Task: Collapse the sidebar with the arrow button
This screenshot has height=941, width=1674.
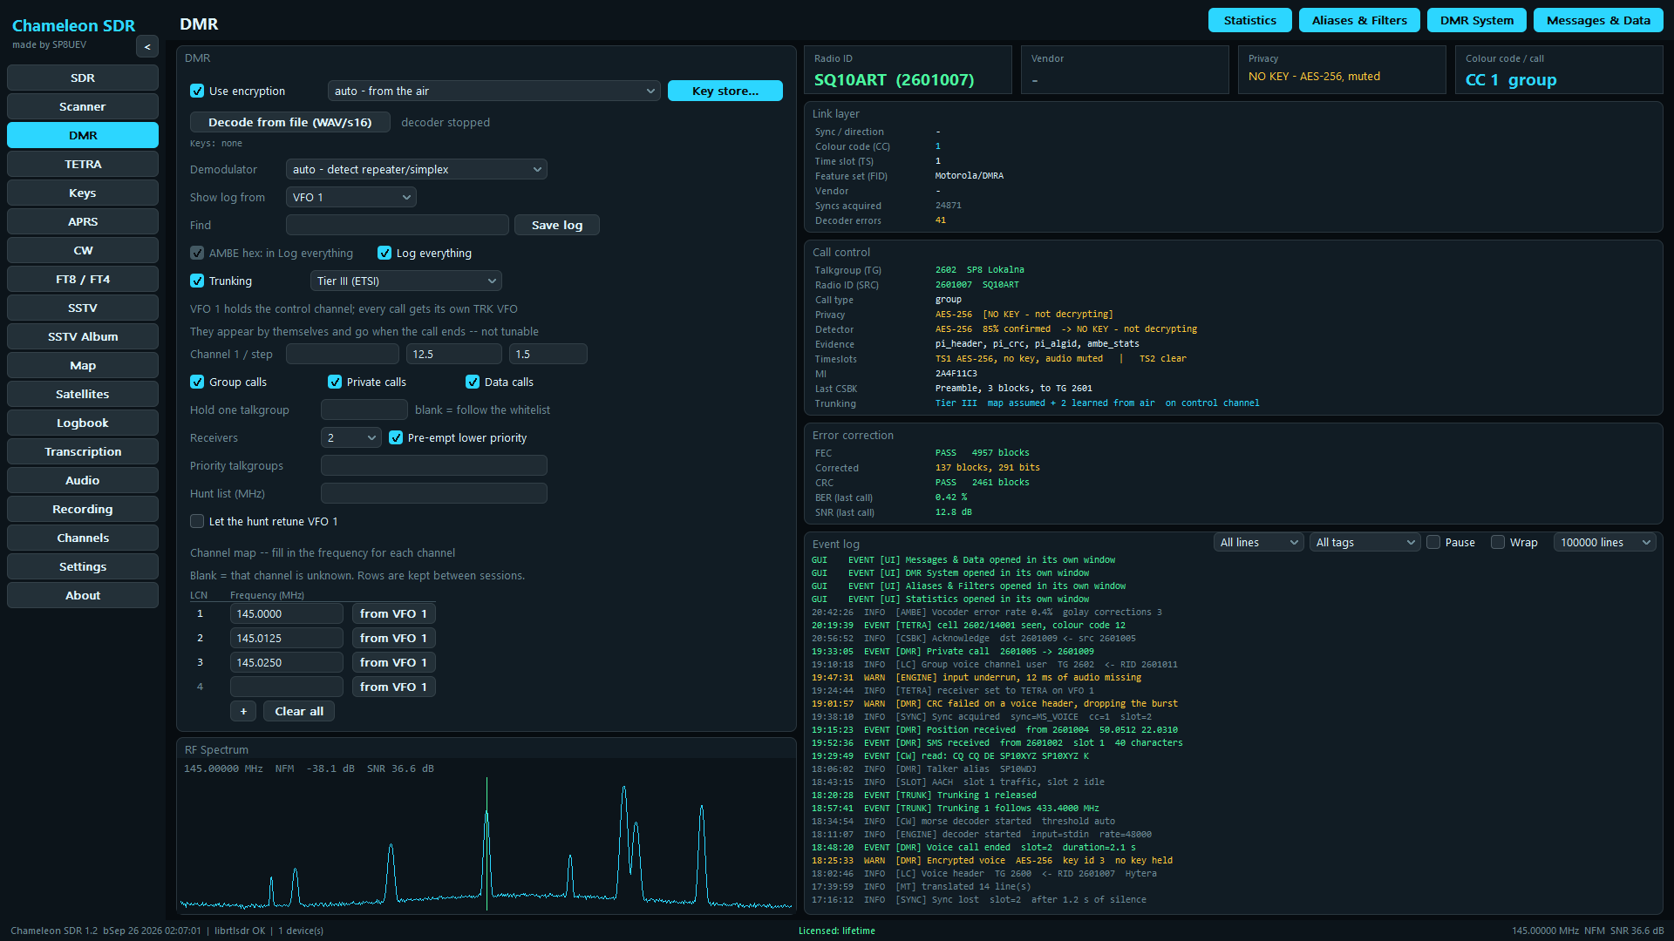Action: point(147,47)
